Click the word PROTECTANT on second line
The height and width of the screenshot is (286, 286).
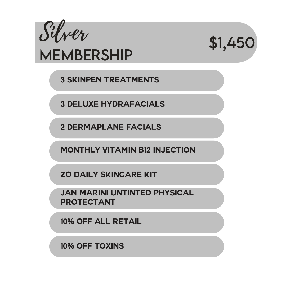[x=88, y=202]
